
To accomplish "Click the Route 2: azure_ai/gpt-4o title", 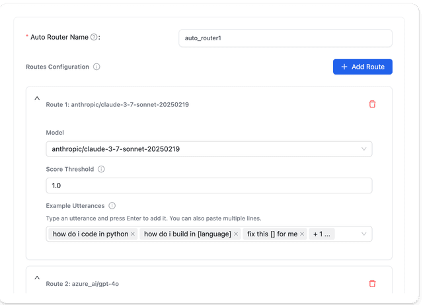I will (x=82, y=284).
